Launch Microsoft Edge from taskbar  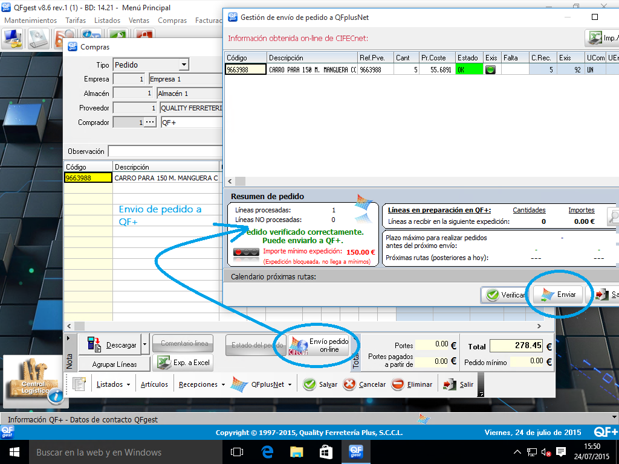pyautogui.click(x=267, y=452)
